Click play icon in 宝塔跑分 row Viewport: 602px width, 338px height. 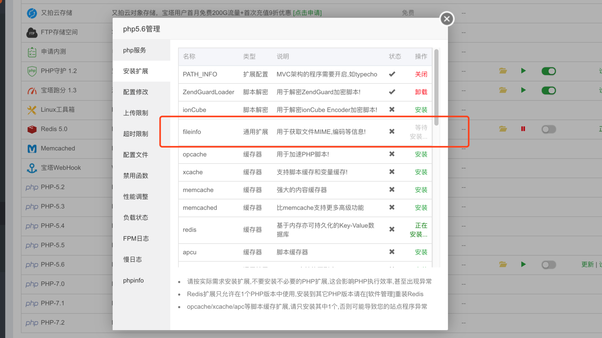pos(523,90)
